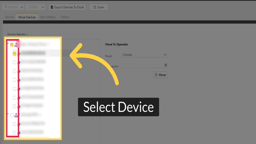This screenshot has width=256, height=144.
Task: Switch to the Burn History tab
Action: pos(48,17)
